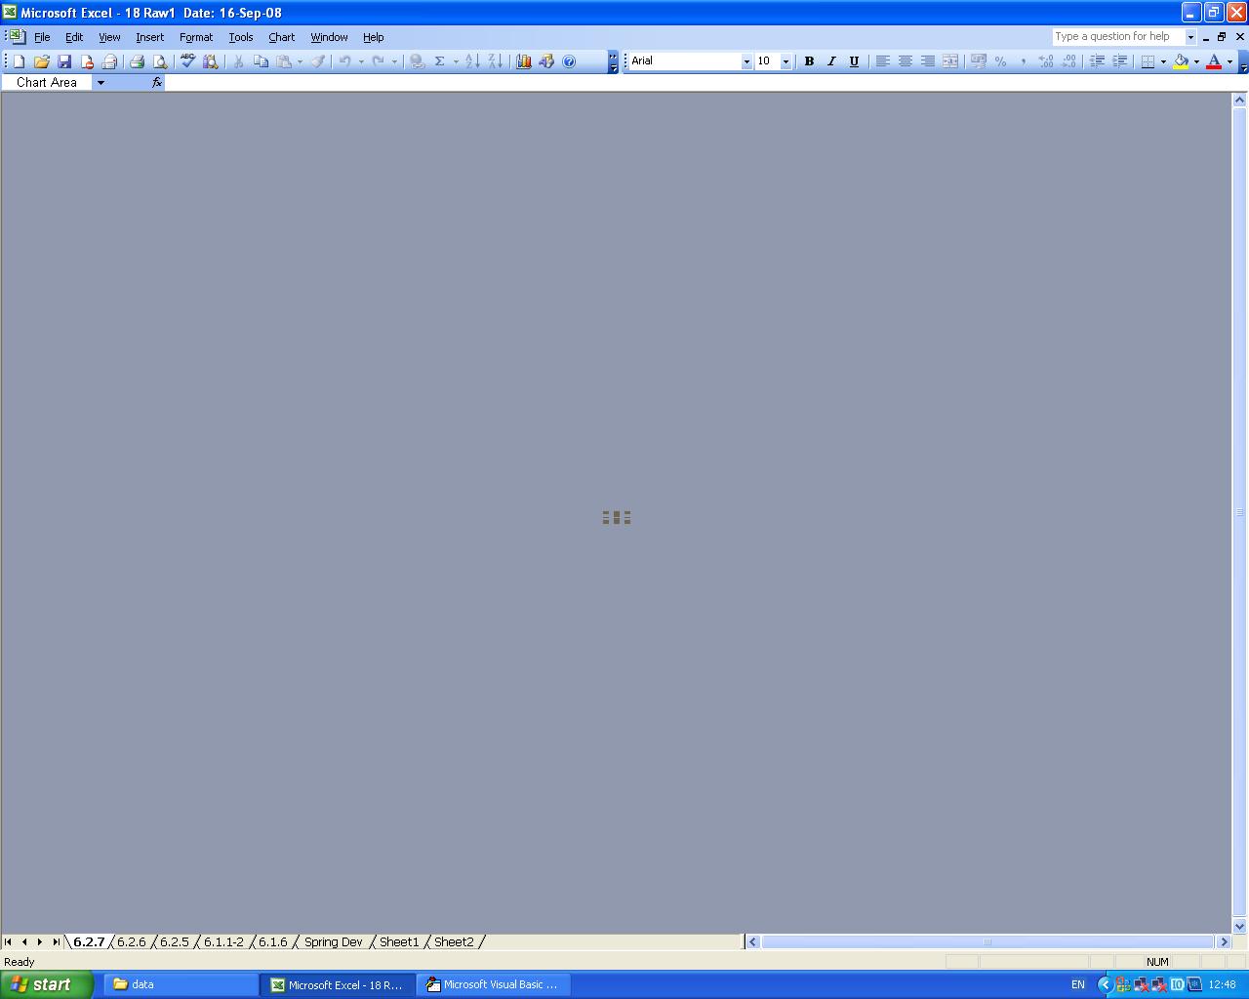Click the Save icon in toolbar
The width and height of the screenshot is (1249, 999).
(x=64, y=61)
